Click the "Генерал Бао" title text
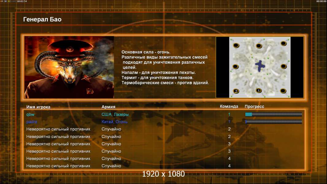Screen dimensions: 327x184 pyautogui.click(x=42, y=19)
